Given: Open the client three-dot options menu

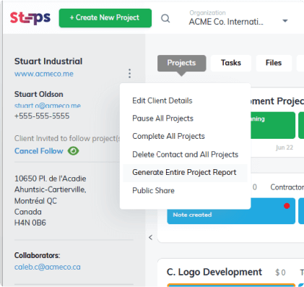Looking at the screenshot, I should click(129, 73).
